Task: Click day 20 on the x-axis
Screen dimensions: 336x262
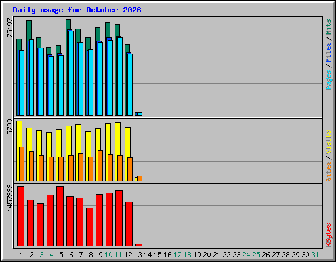Action: pos(207,255)
